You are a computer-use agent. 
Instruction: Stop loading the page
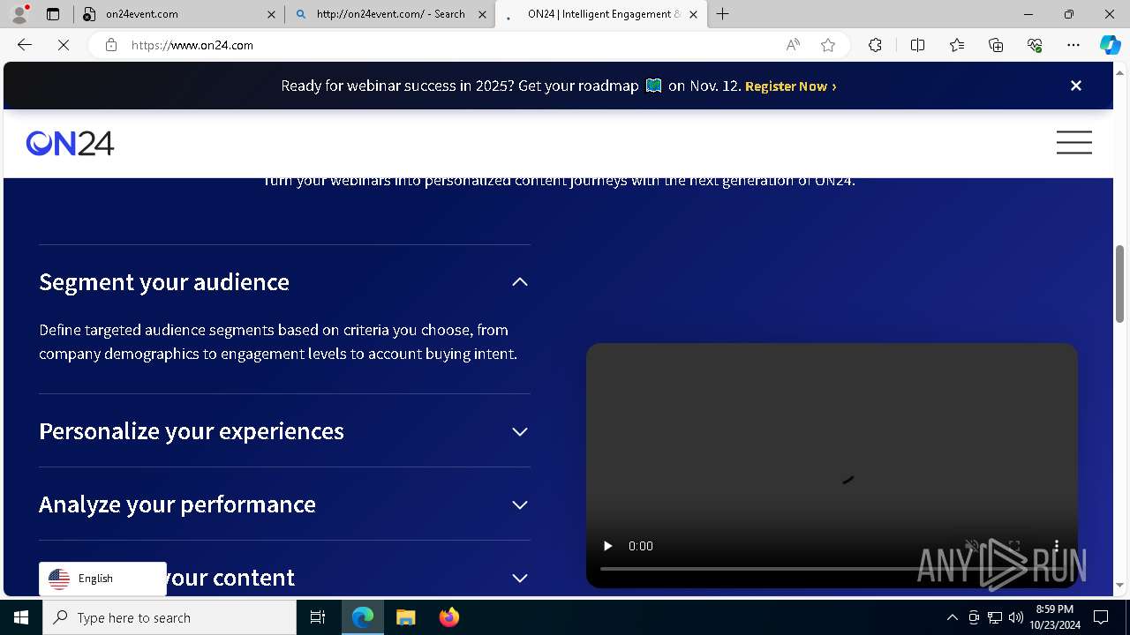point(64,45)
